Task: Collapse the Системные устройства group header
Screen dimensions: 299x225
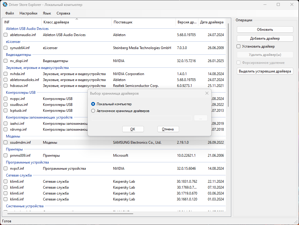Action: coord(25,206)
